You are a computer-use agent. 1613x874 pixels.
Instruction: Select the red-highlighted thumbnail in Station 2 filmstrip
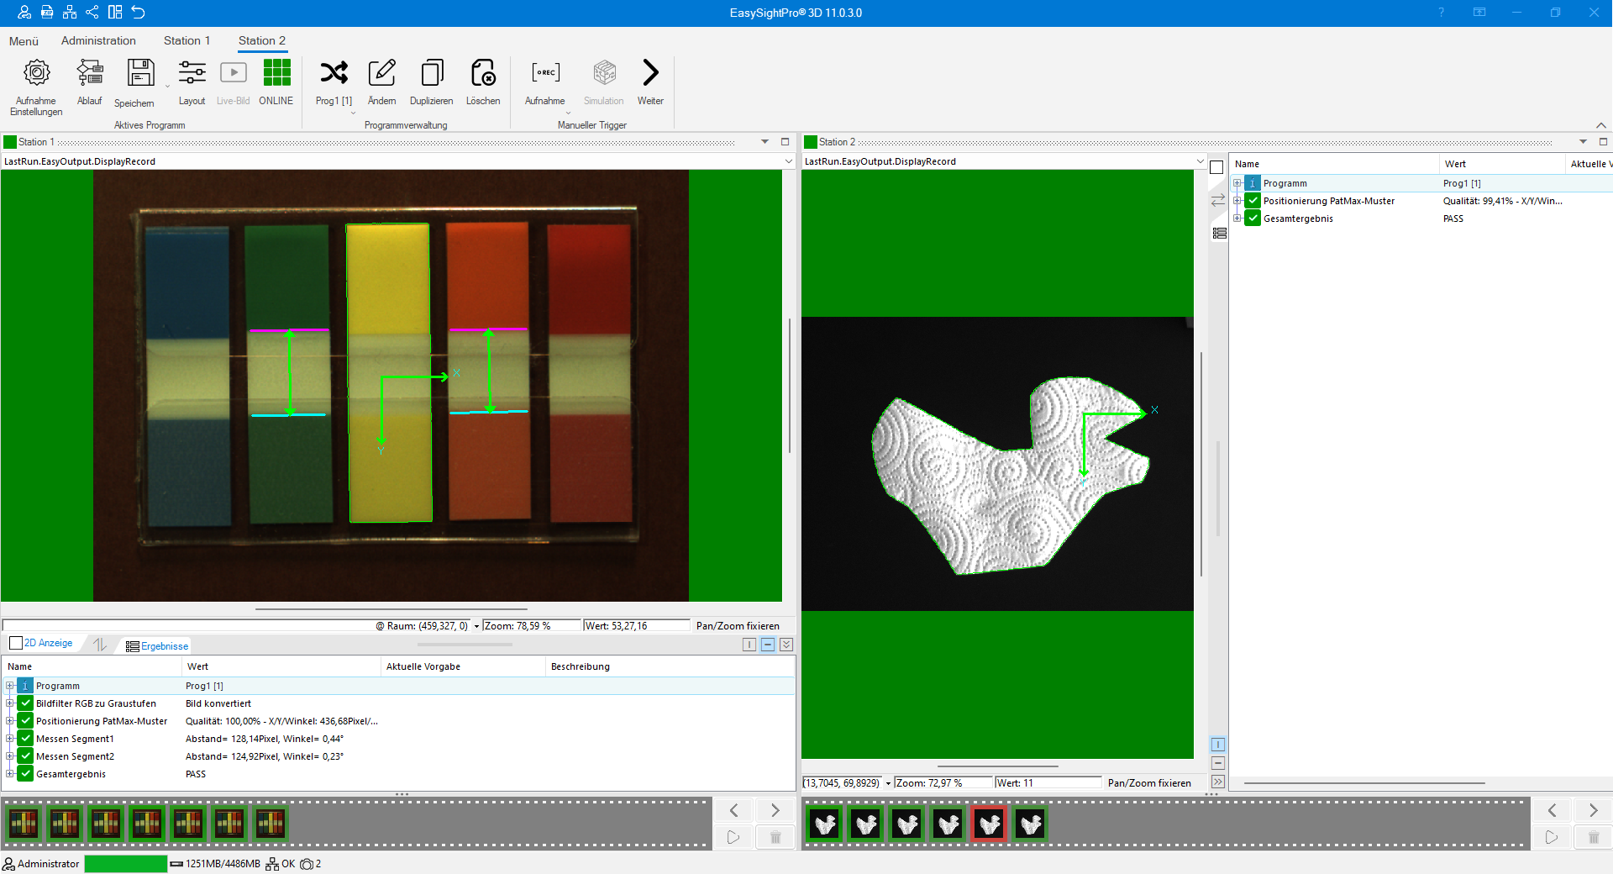tap(989, 824)
